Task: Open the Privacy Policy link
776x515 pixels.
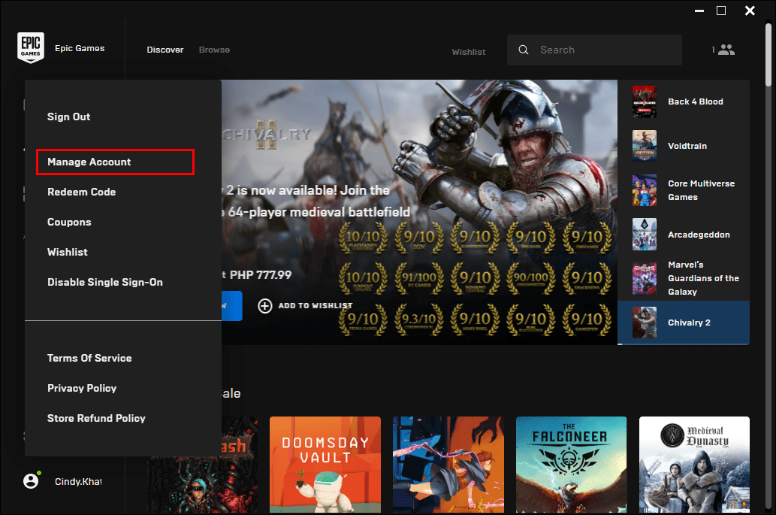Action: pos(82,388)
